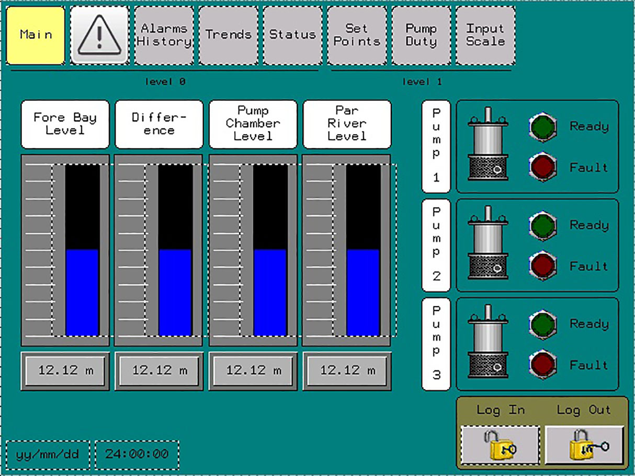Open the Alarms History page
This screenshot has width=635, height=476.
click(163, 34)
